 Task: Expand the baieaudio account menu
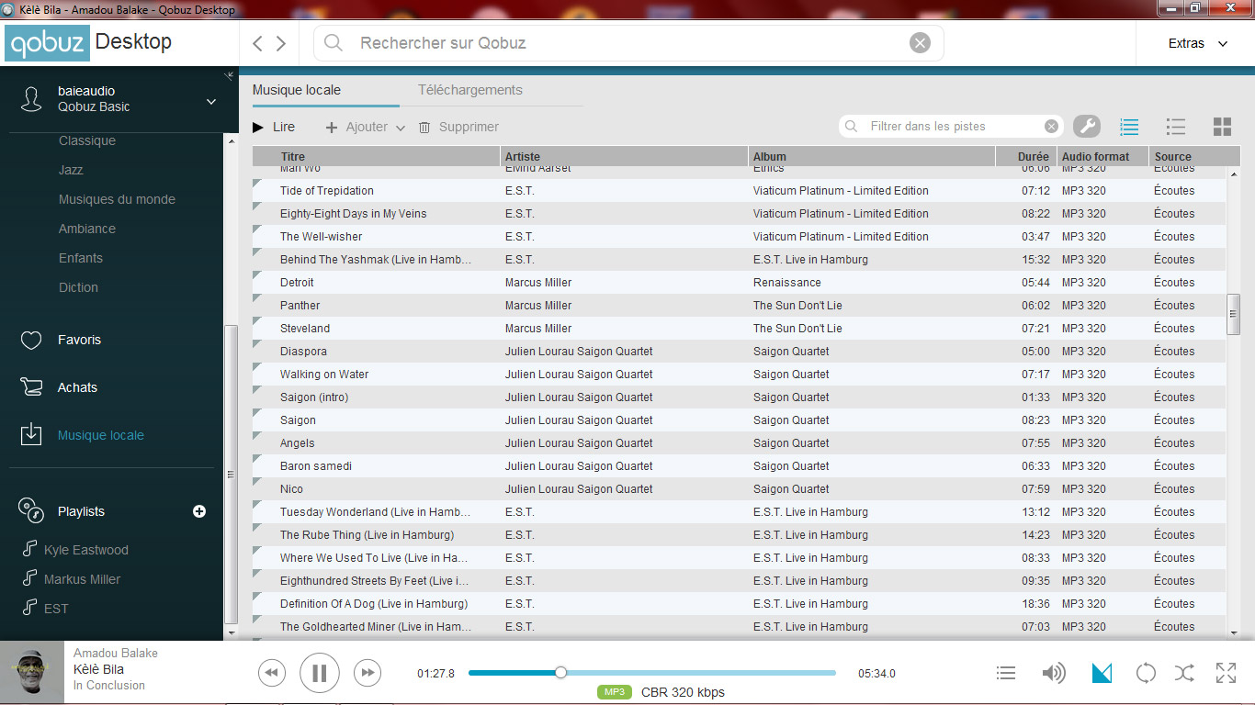pyautogui.click(x=211, y=101)
